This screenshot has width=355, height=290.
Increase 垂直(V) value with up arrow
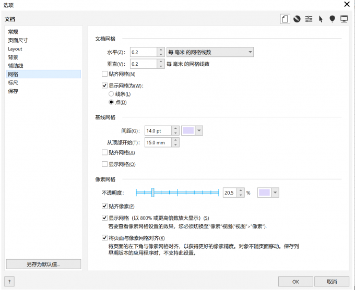click(x=161, y=62)
